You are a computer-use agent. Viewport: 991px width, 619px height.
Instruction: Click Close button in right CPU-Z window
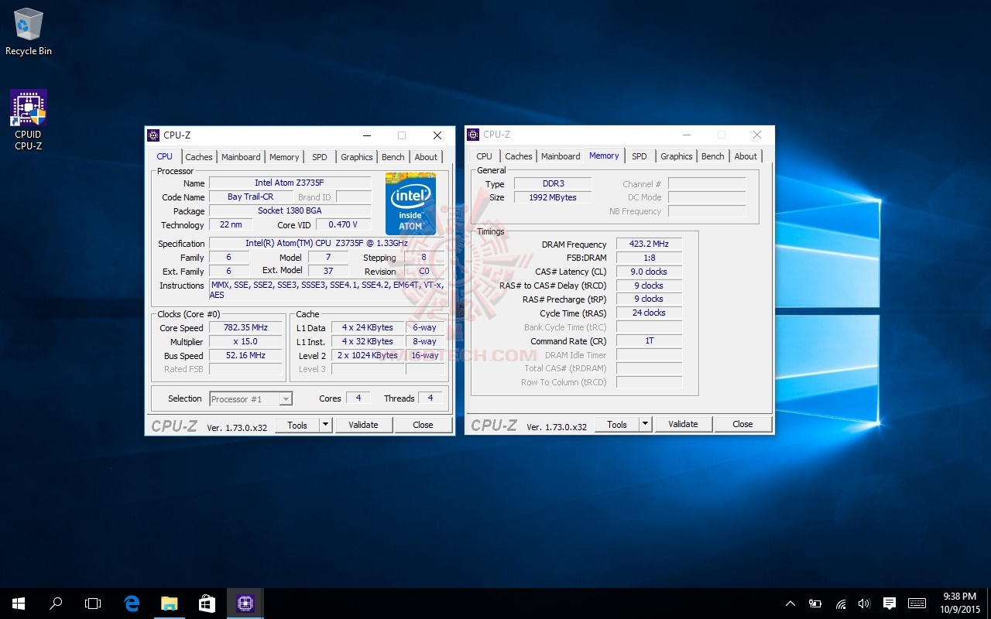coord(742,424)
